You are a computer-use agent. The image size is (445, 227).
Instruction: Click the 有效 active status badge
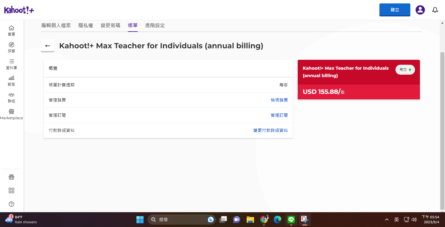[x=405, y=70]
